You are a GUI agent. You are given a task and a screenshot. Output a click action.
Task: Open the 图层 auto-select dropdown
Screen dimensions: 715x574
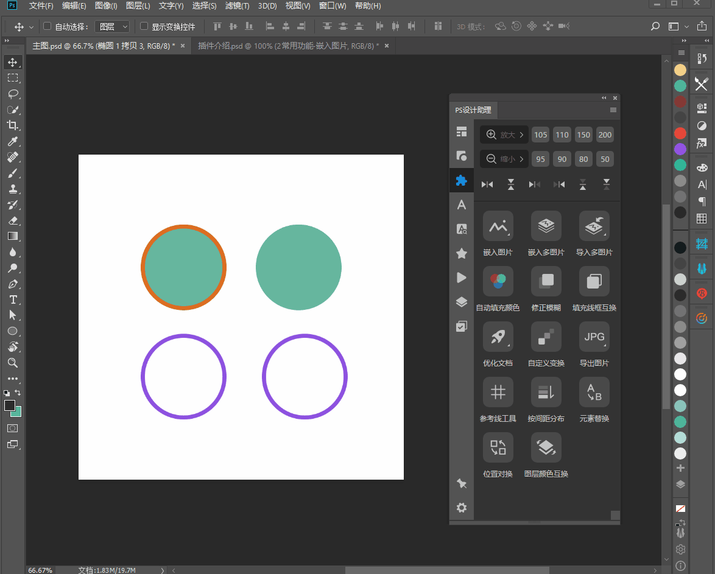112,26
